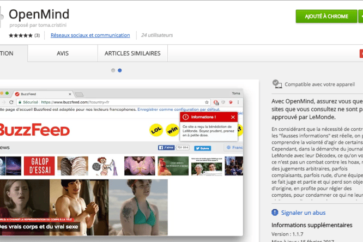
Task: Click the AJOUTÉ À CHROME button
Action: pyautogui.click(x=326, y=16)
